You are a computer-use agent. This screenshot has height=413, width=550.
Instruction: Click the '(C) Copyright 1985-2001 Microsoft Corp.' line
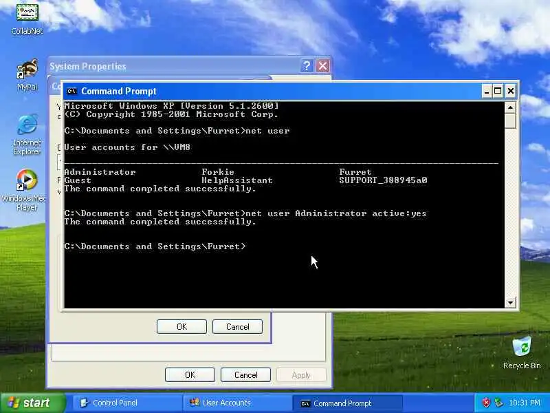(x=171, y=114)
